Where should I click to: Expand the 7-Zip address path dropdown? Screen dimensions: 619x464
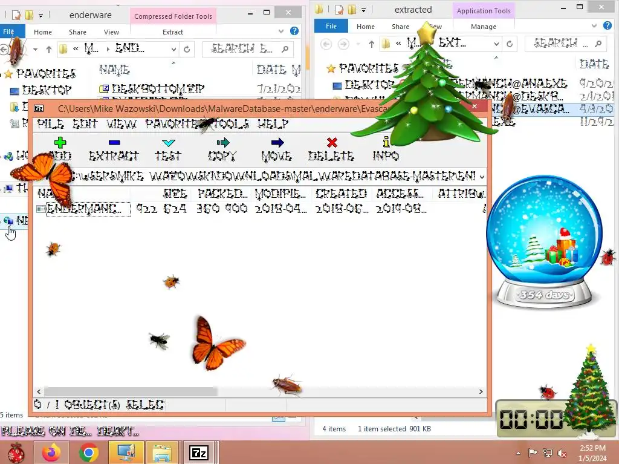point(482,177)
